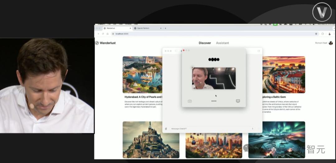Bookmark page with the star icon
The width and height of the screenshot is (336, 163).
(x=316, y=34)
